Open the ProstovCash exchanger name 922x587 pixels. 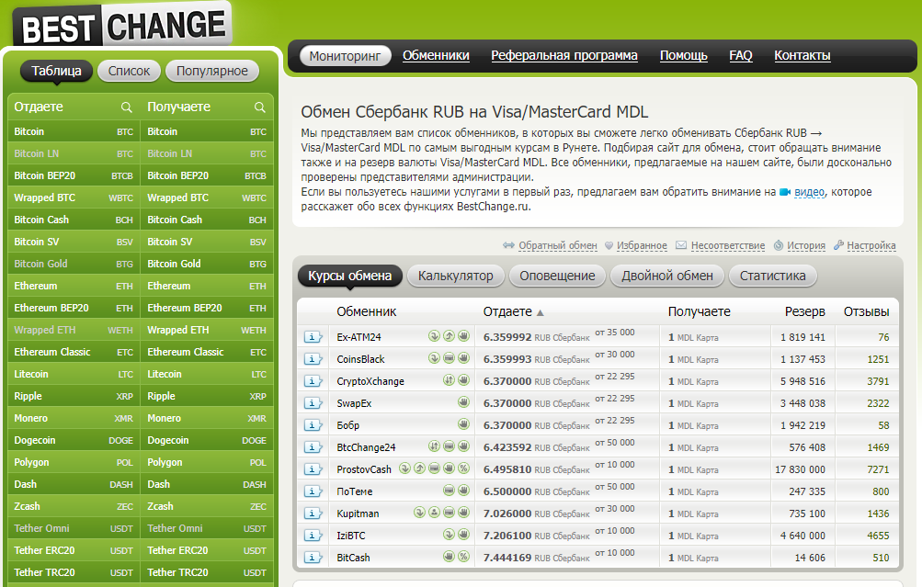click(x=363, y=469)
